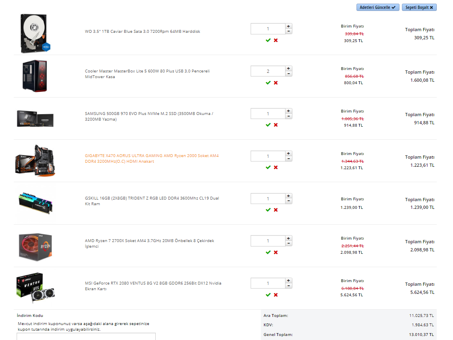The height and width of the screenshot is (340, 453).
Task: Confirm MSI RTX 2080 quantity green check
Action: pyautogui.click(x=268, y=295)
